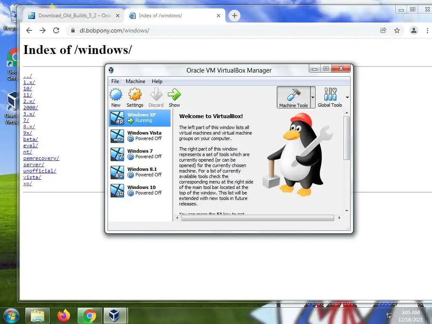The image size is (432, 324).
Task: Open the beta/ directory link
Action: pyautogui.click(x=30, y=139)
